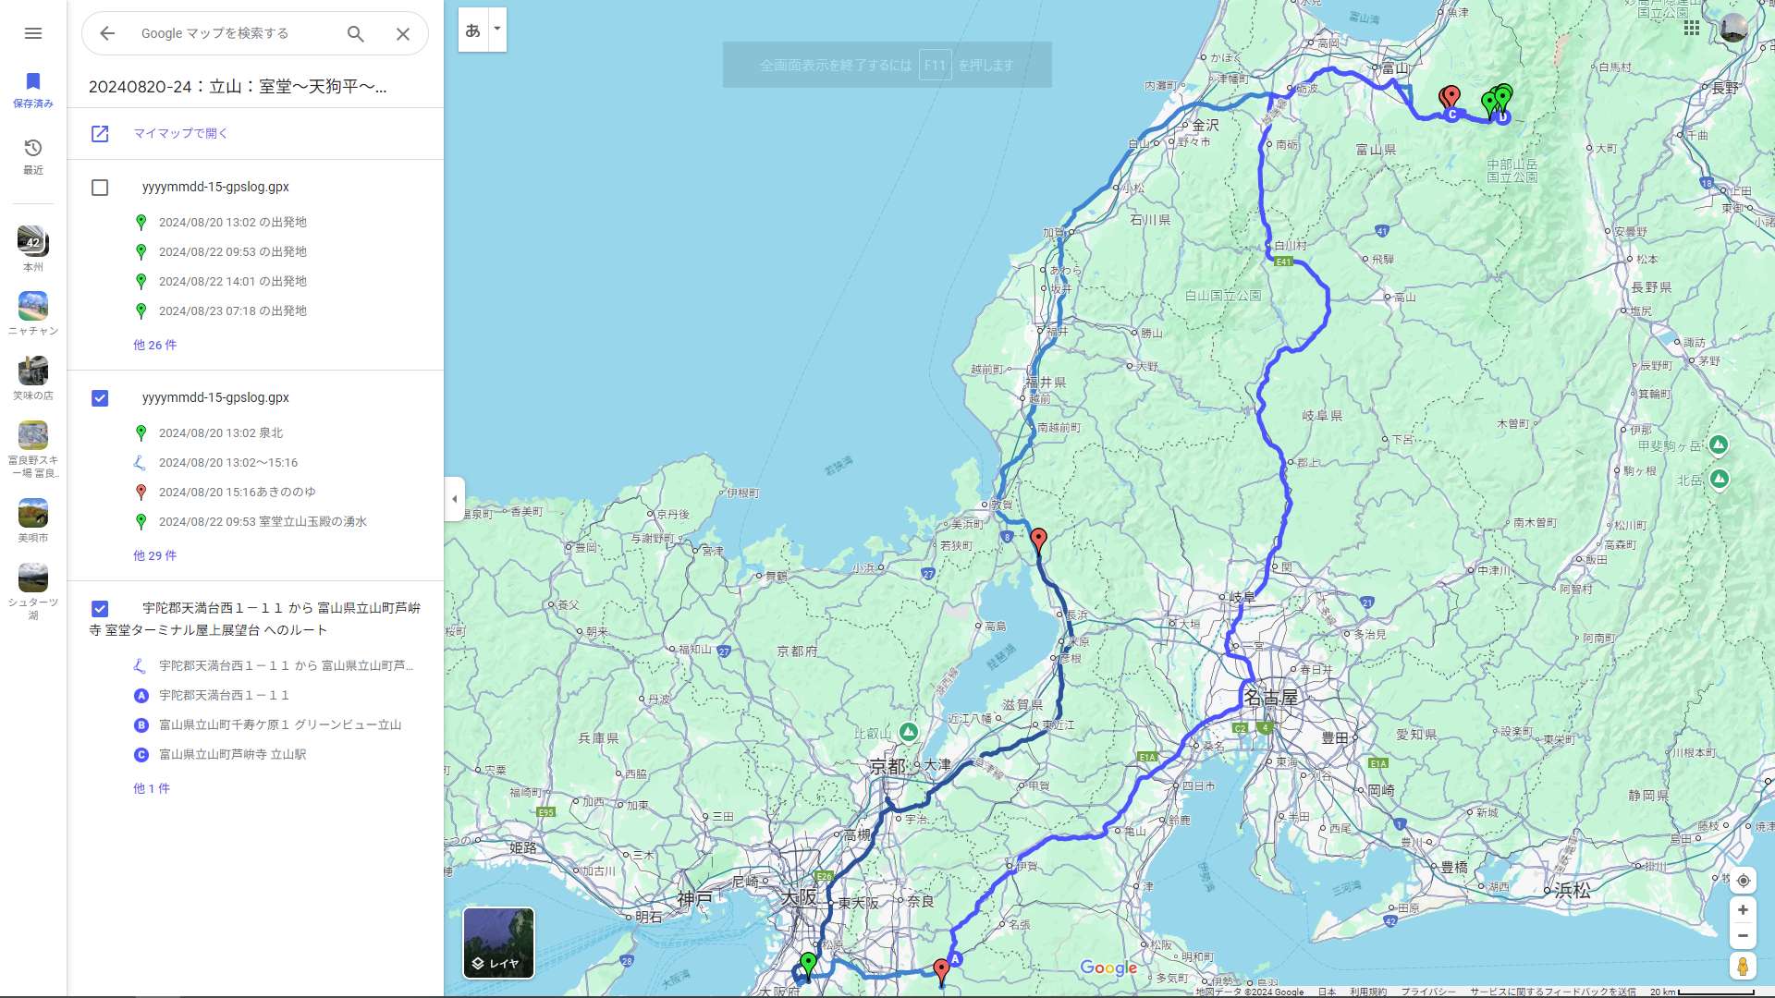The height and width of the screenshot is (998, 1775).
Task: Zoom out with the minus button
Action: click(x=1743, y=936)
